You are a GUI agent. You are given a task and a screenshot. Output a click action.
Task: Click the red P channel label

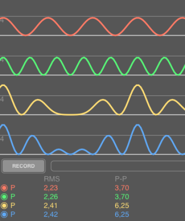coord(13,188)
